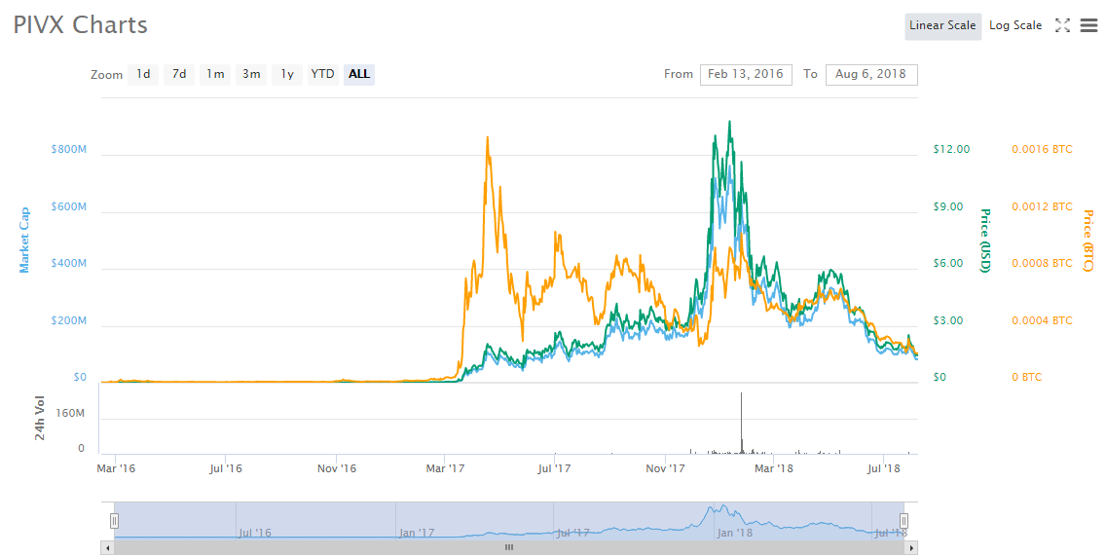Set zoom range to 3m

coord(251,74)
